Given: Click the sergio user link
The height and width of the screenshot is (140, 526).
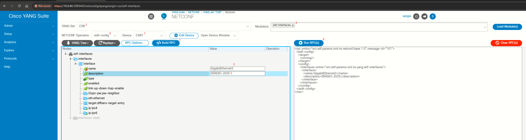Looking at the screenshot, I should click(x=407, y=16).
